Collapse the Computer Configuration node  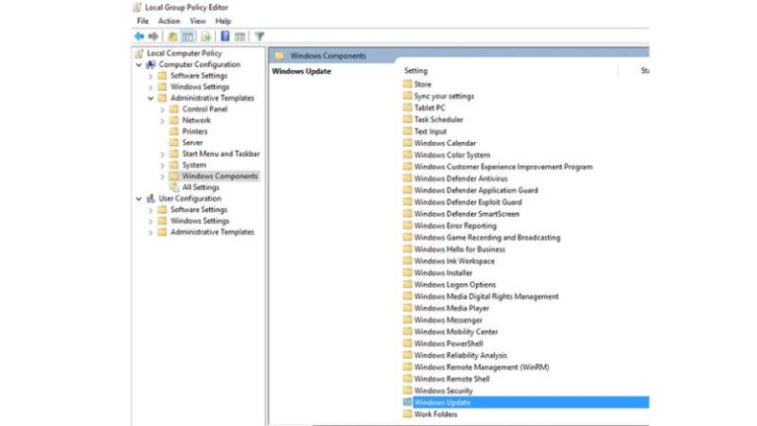click(139, 65)
